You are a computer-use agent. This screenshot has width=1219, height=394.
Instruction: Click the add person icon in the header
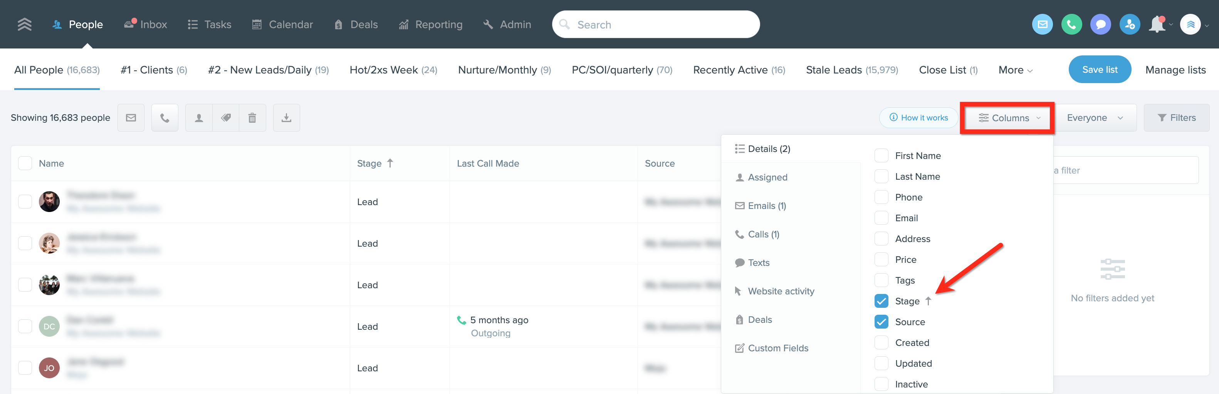click(x=1130, y=24)
